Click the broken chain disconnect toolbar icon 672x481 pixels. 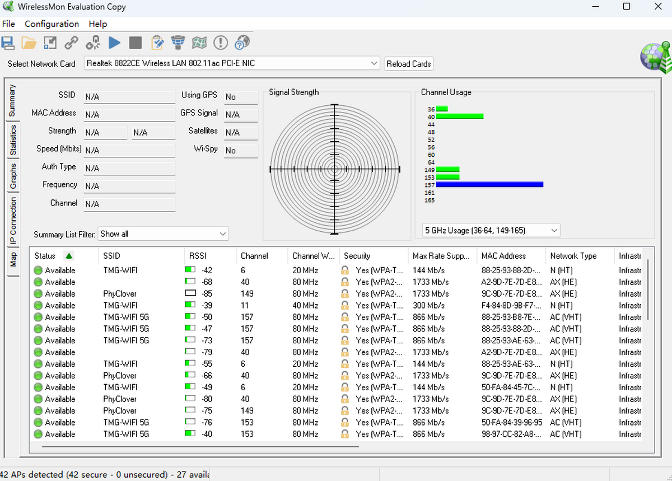point(93,43)
